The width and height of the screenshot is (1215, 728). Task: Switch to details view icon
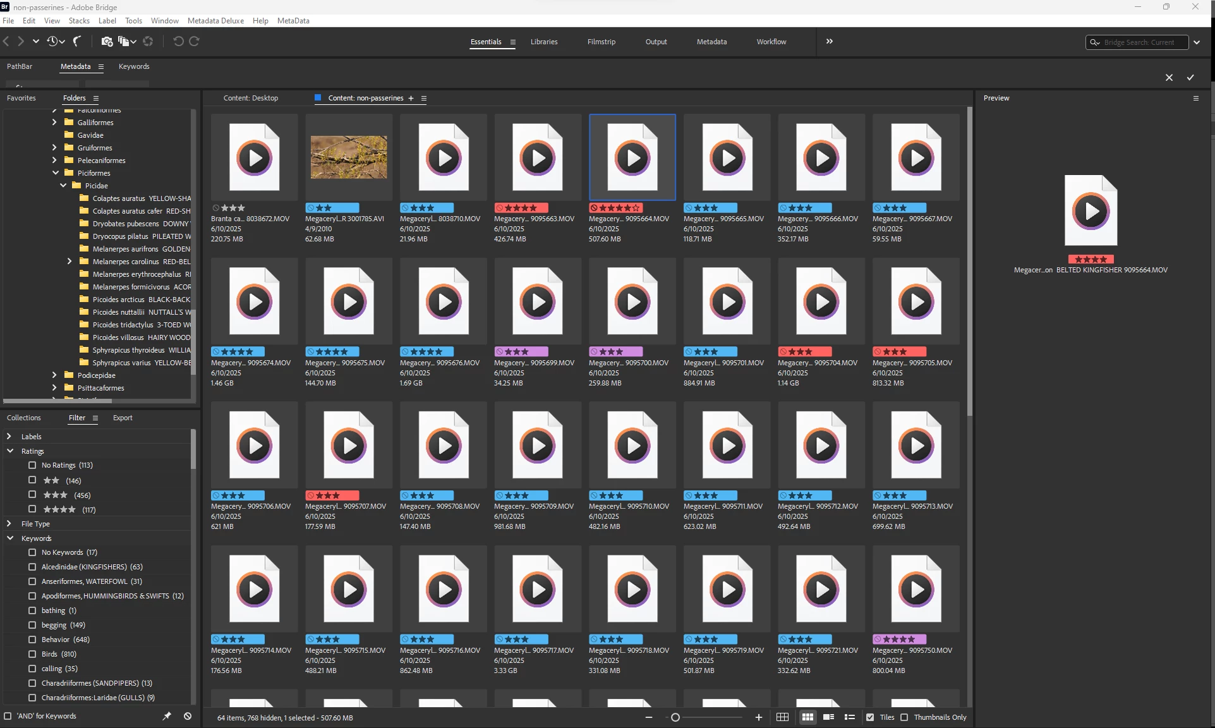[x=828, y=717]
